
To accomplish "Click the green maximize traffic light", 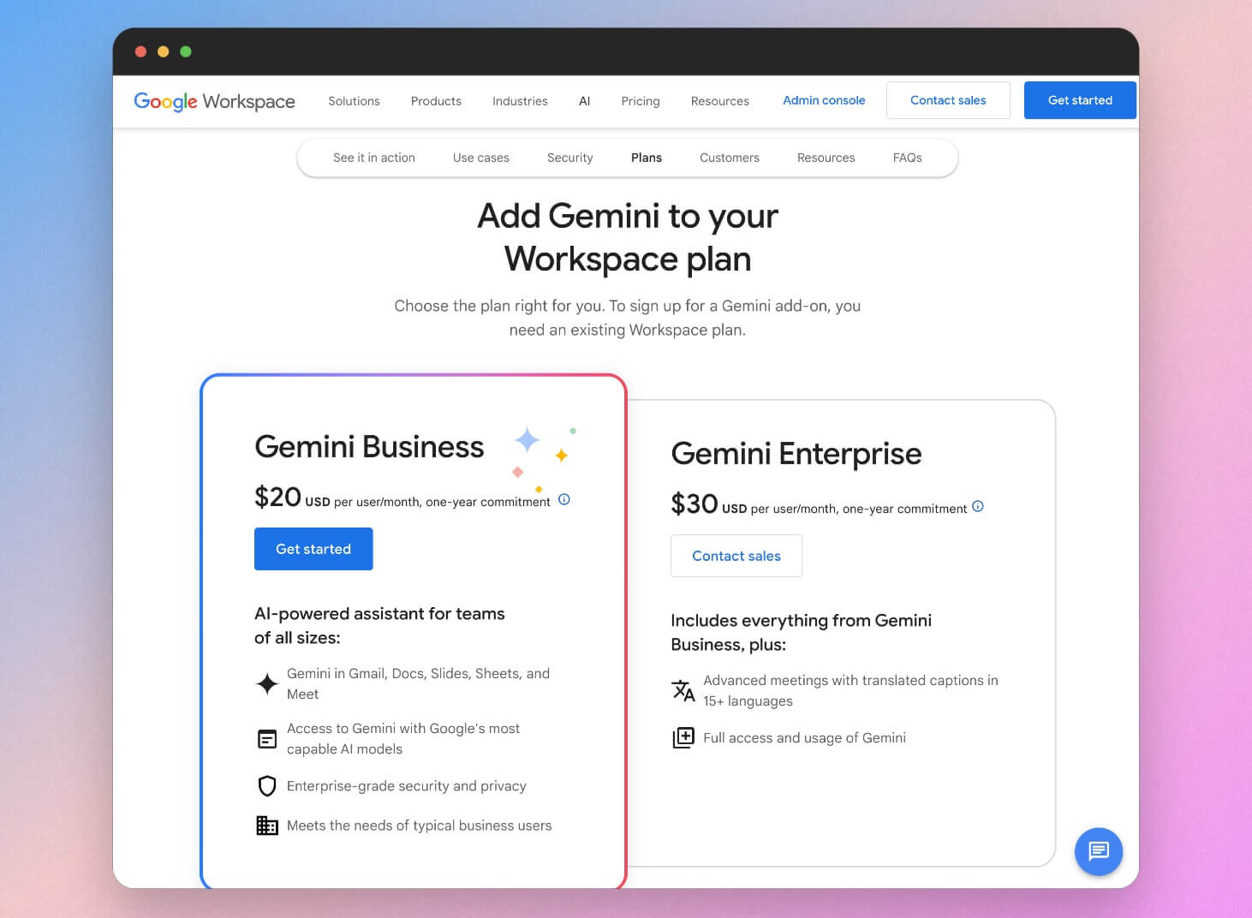I will point(186,51).
